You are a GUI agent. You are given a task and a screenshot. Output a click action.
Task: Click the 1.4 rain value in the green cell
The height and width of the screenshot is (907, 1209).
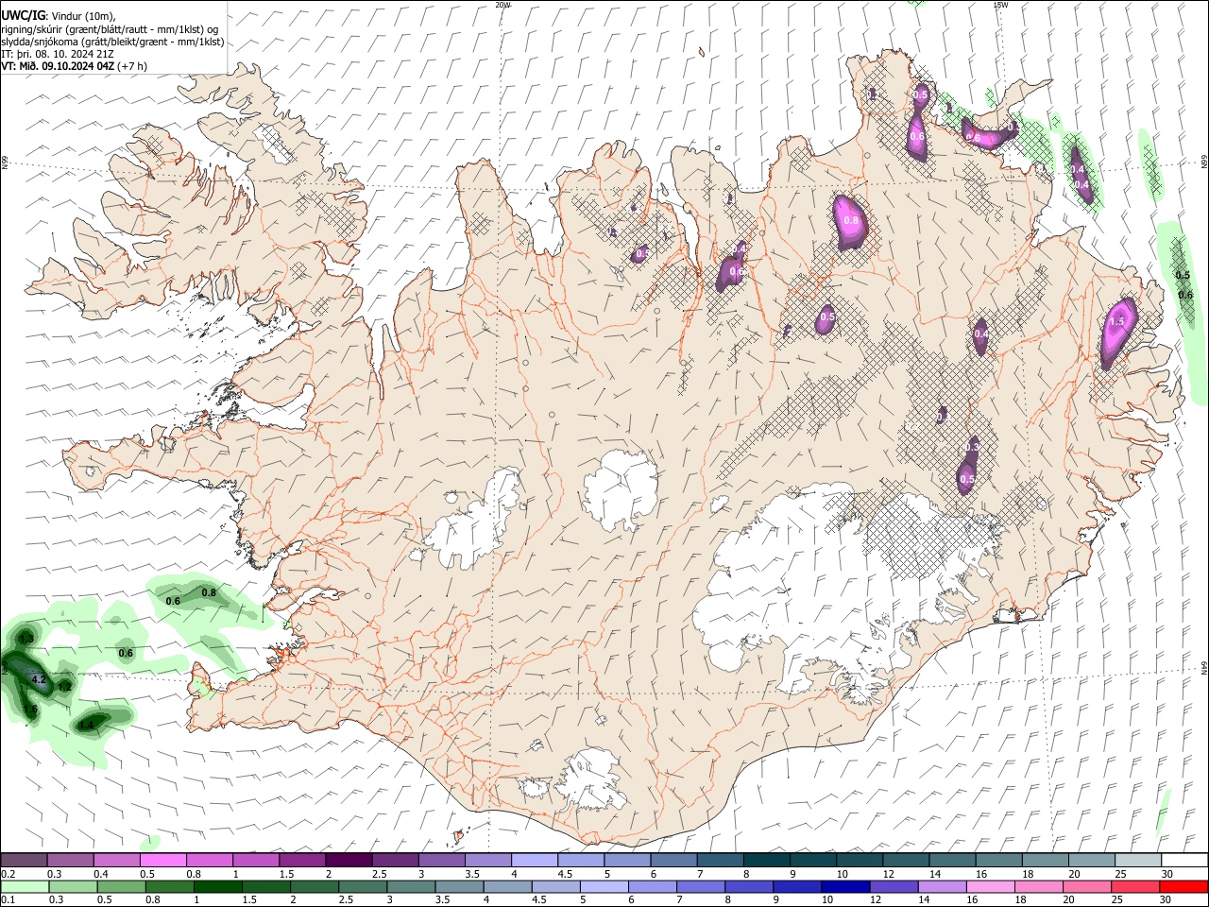pyautogui.click(x=86, y=725)
